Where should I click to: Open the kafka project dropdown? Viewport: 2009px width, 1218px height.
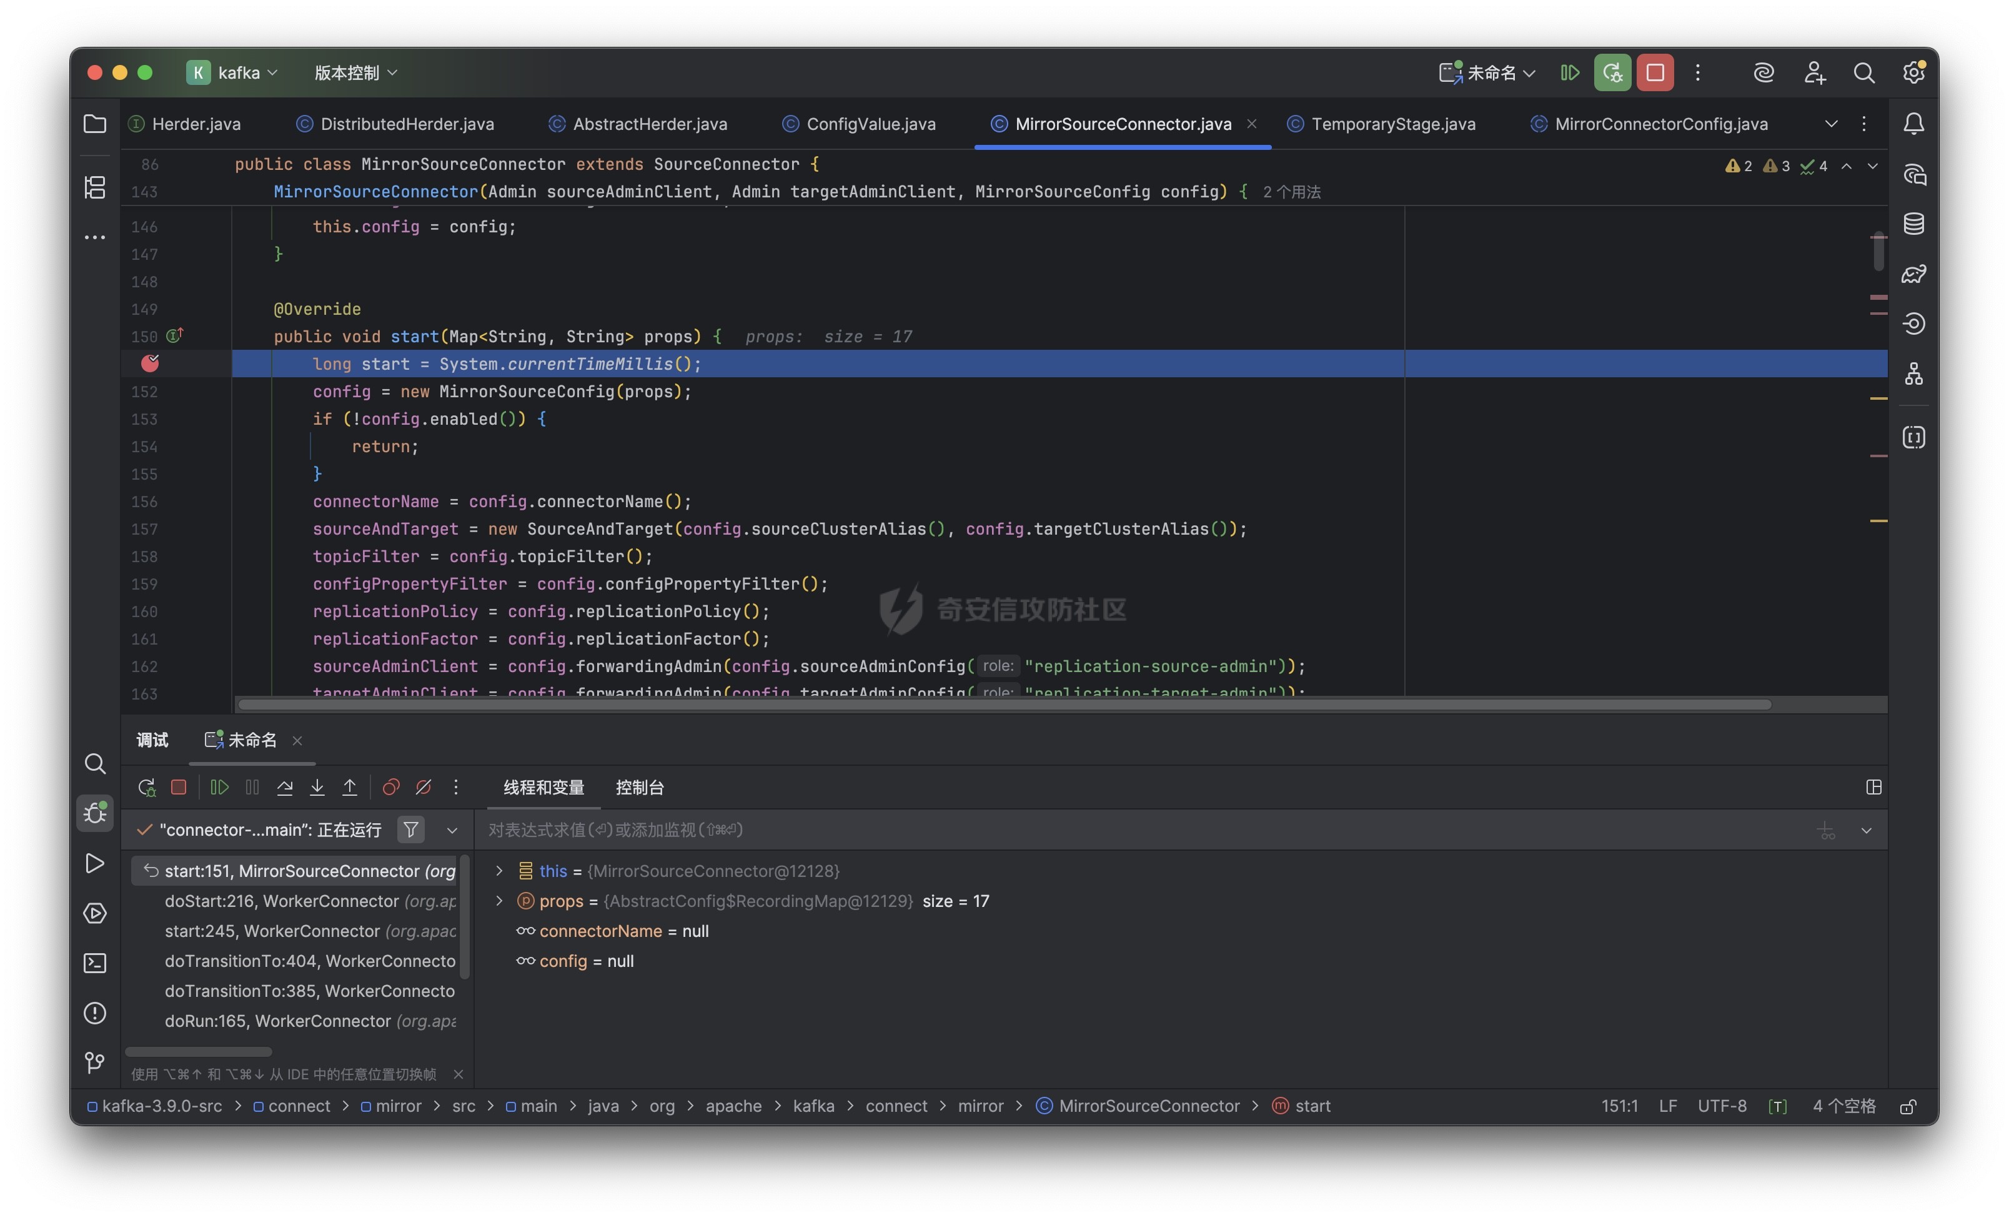tap(232, 72)
